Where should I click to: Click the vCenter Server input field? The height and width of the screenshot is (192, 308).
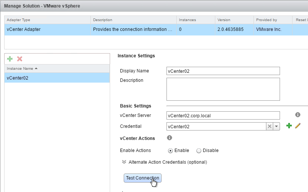(223, 115)
